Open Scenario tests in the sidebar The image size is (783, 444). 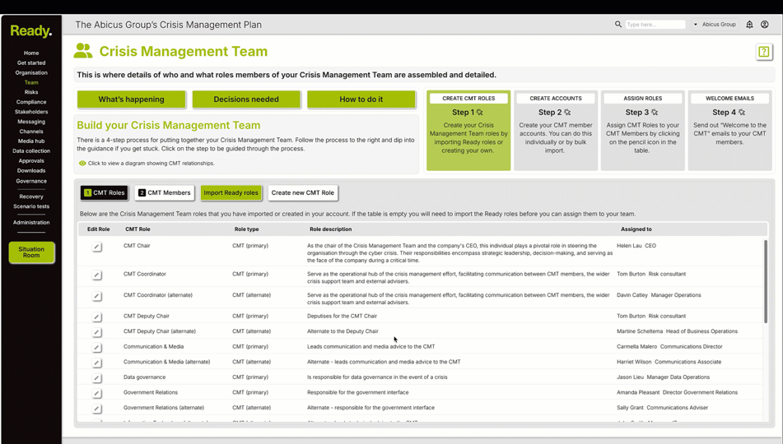click(31, 206)
